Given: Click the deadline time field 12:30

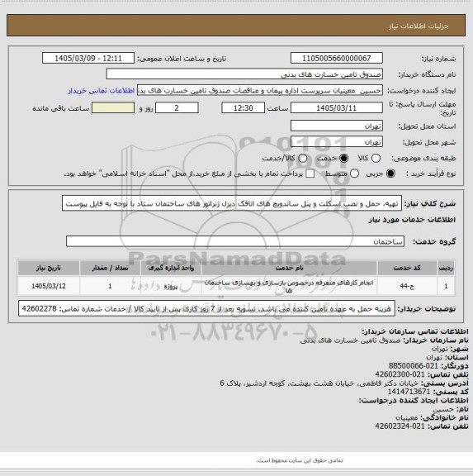Looking at the screenshot, I should 244,107.
